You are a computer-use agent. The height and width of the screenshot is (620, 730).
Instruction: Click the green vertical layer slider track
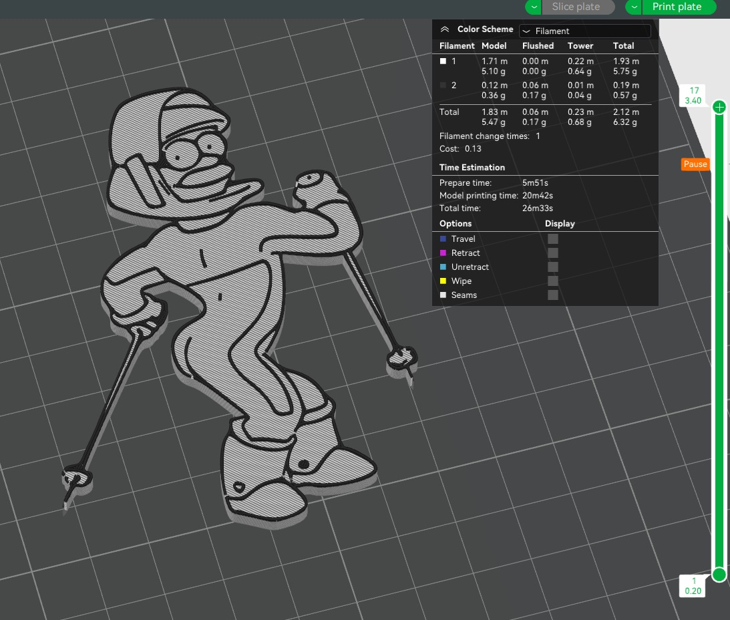[x=719, y=340]
